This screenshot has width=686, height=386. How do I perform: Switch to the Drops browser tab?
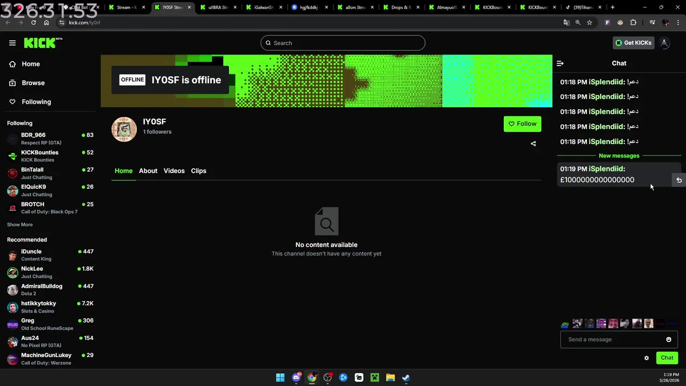pyautogui.click(x=401, y=8)
